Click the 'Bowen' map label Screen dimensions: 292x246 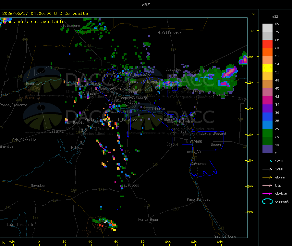point(216,144)
